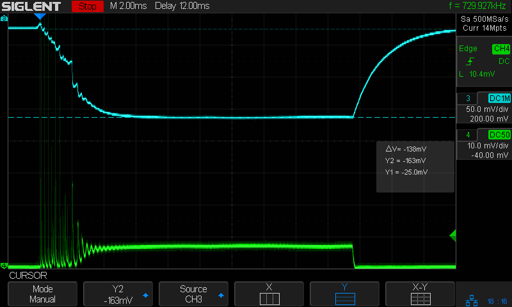Toggle the DC1M coupling badge

pos(499,98)
